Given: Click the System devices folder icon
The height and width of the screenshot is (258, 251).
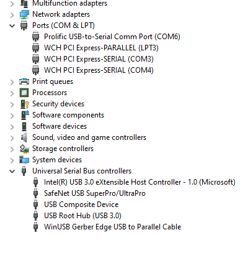Looking at the screenshot, I should (24, 160).
